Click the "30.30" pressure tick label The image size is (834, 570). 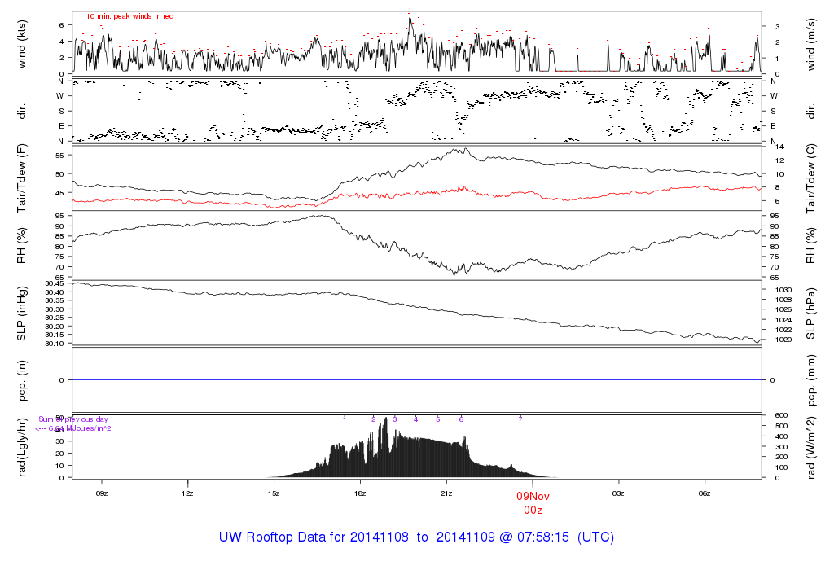pos(55,309)
